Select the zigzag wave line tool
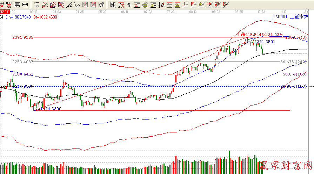The height and width of the screenshot is (174, 314). [77, 5]
